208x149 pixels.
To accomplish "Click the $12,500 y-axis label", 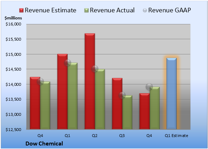I will click(13, 130).
